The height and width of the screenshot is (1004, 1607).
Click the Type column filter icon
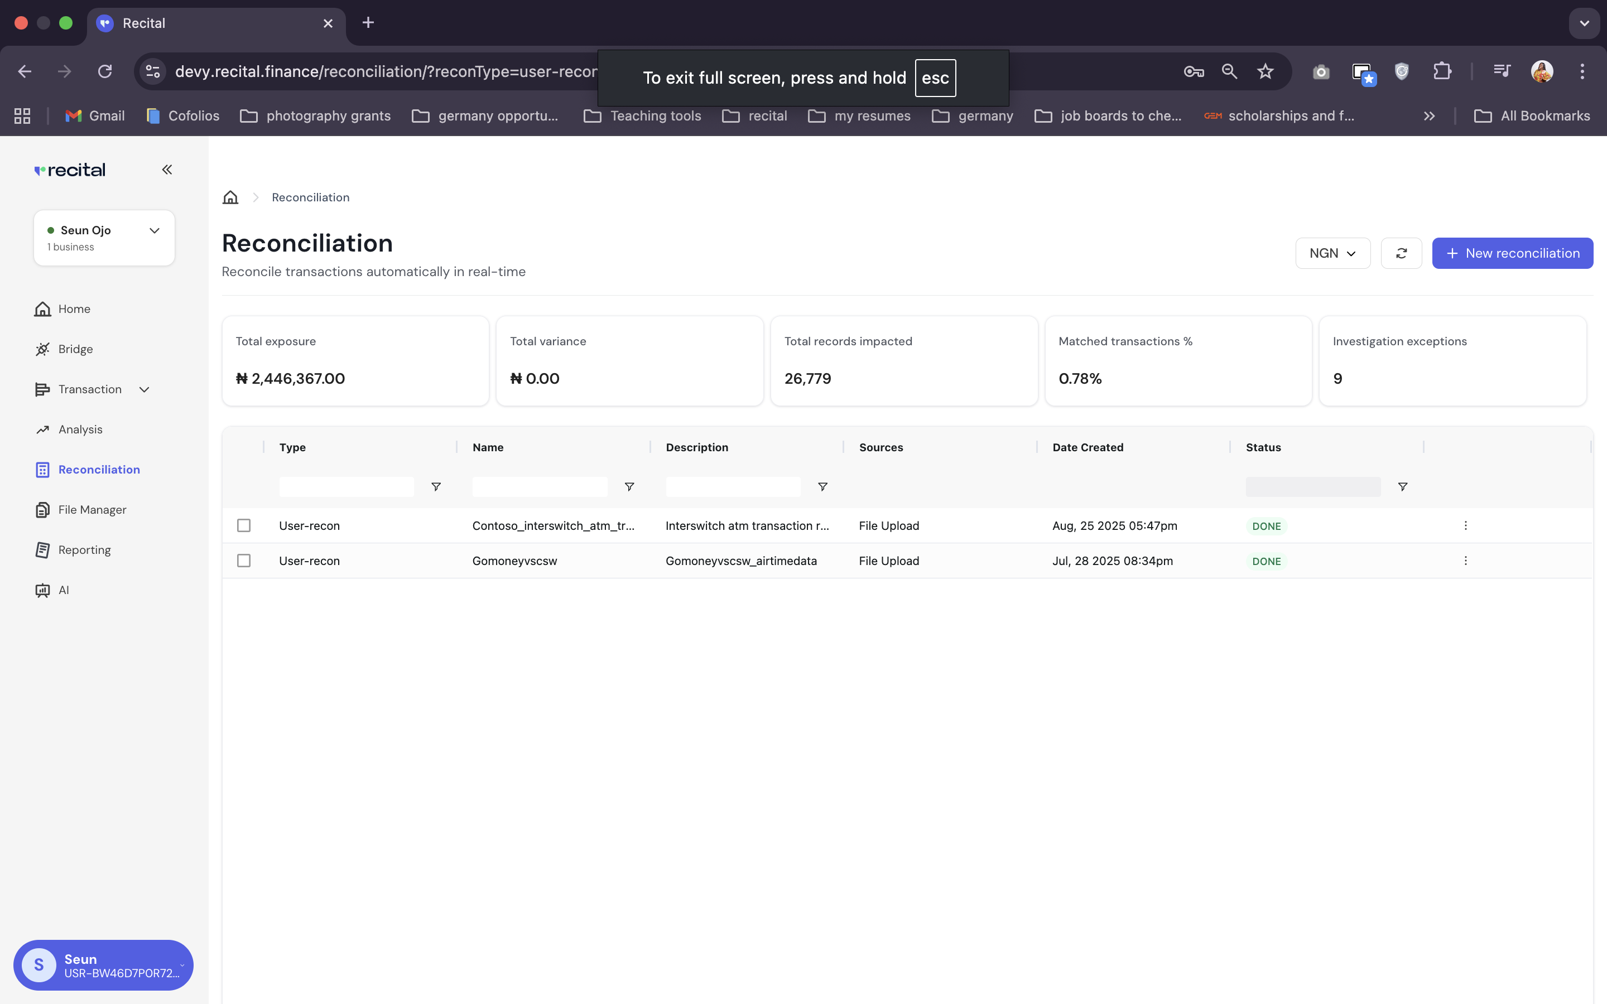coord(436,487)
